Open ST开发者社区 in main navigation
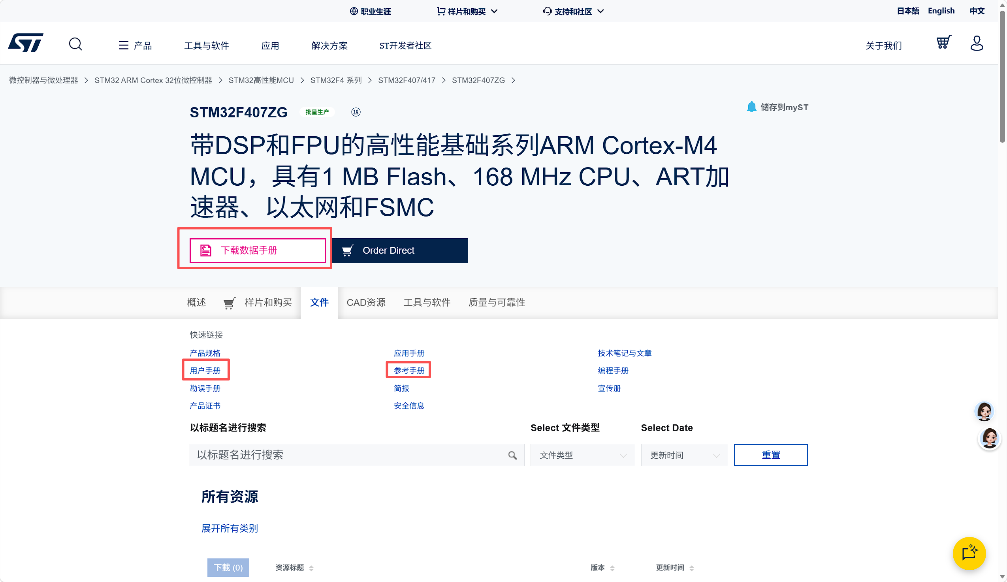Screen dimensions: 1007x582 (405, 45)
